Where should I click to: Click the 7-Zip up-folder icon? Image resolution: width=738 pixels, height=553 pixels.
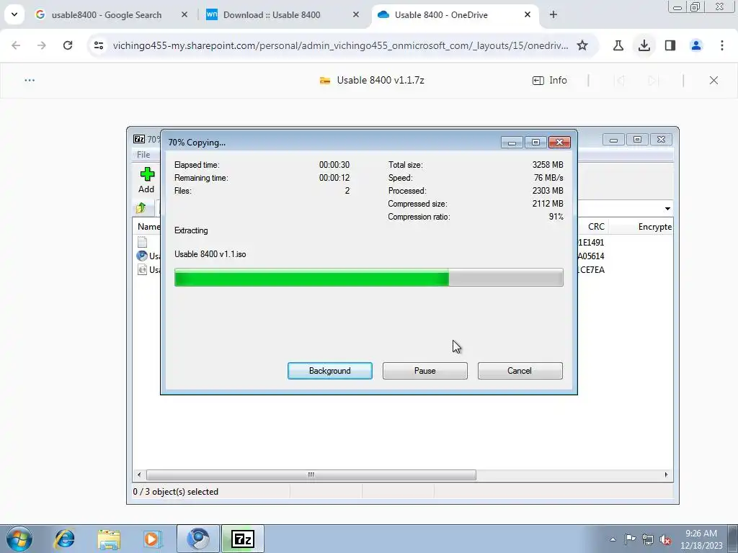coord(141,208)
